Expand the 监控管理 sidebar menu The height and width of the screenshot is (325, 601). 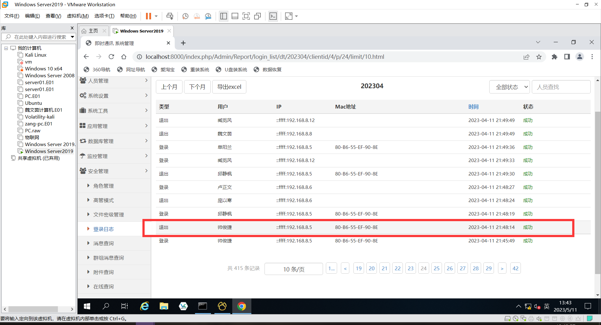click(x=114, y=156)
